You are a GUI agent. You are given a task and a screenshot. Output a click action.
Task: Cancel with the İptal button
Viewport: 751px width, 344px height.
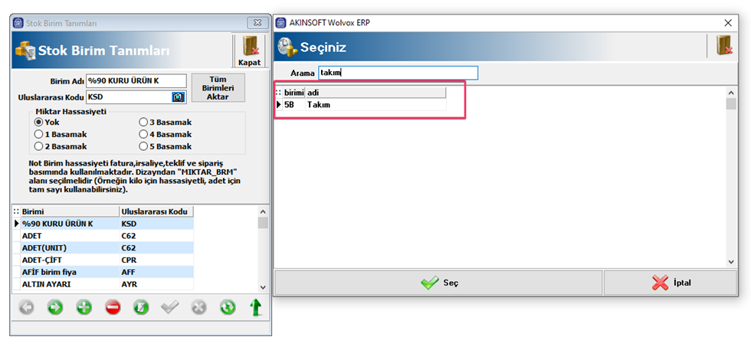[671, 283]
